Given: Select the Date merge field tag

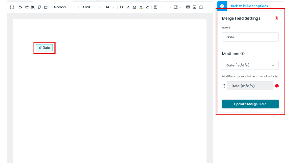Looking at the screenshot, I should click(44, 48).
